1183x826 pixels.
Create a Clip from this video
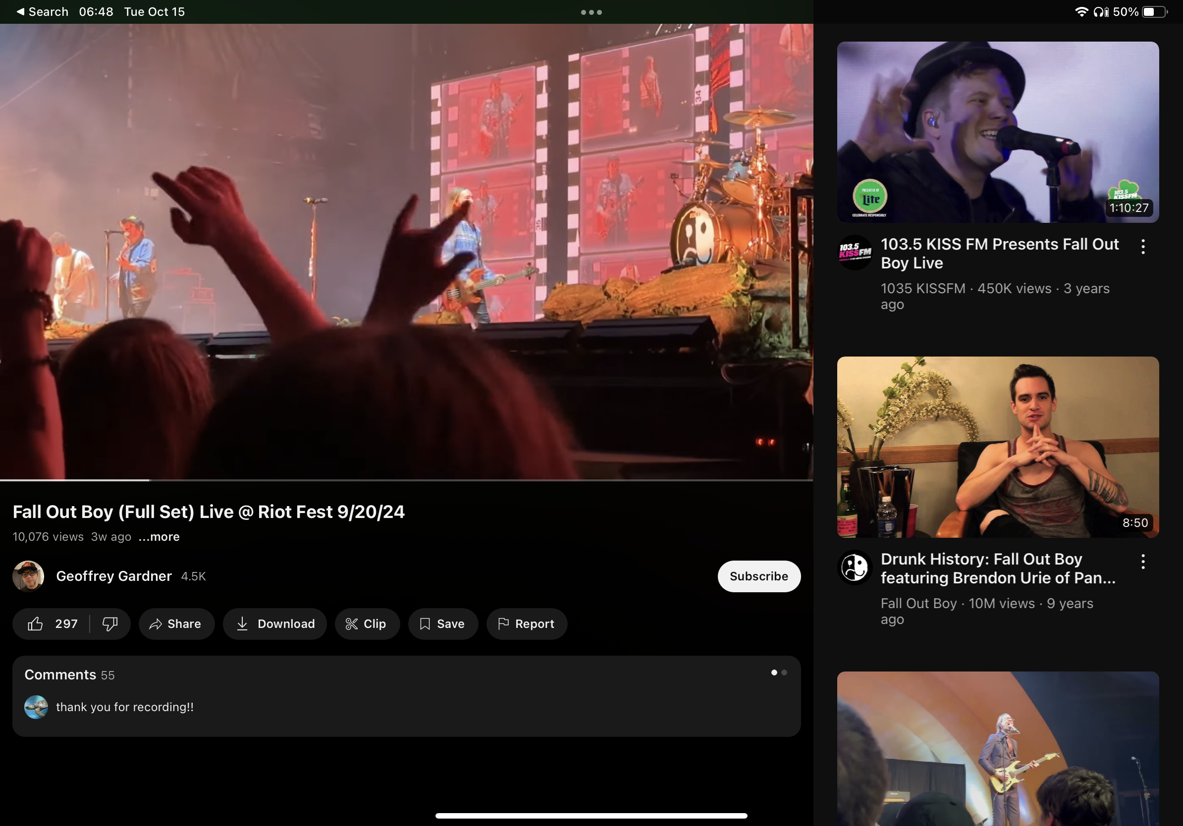tap(367, 623)
